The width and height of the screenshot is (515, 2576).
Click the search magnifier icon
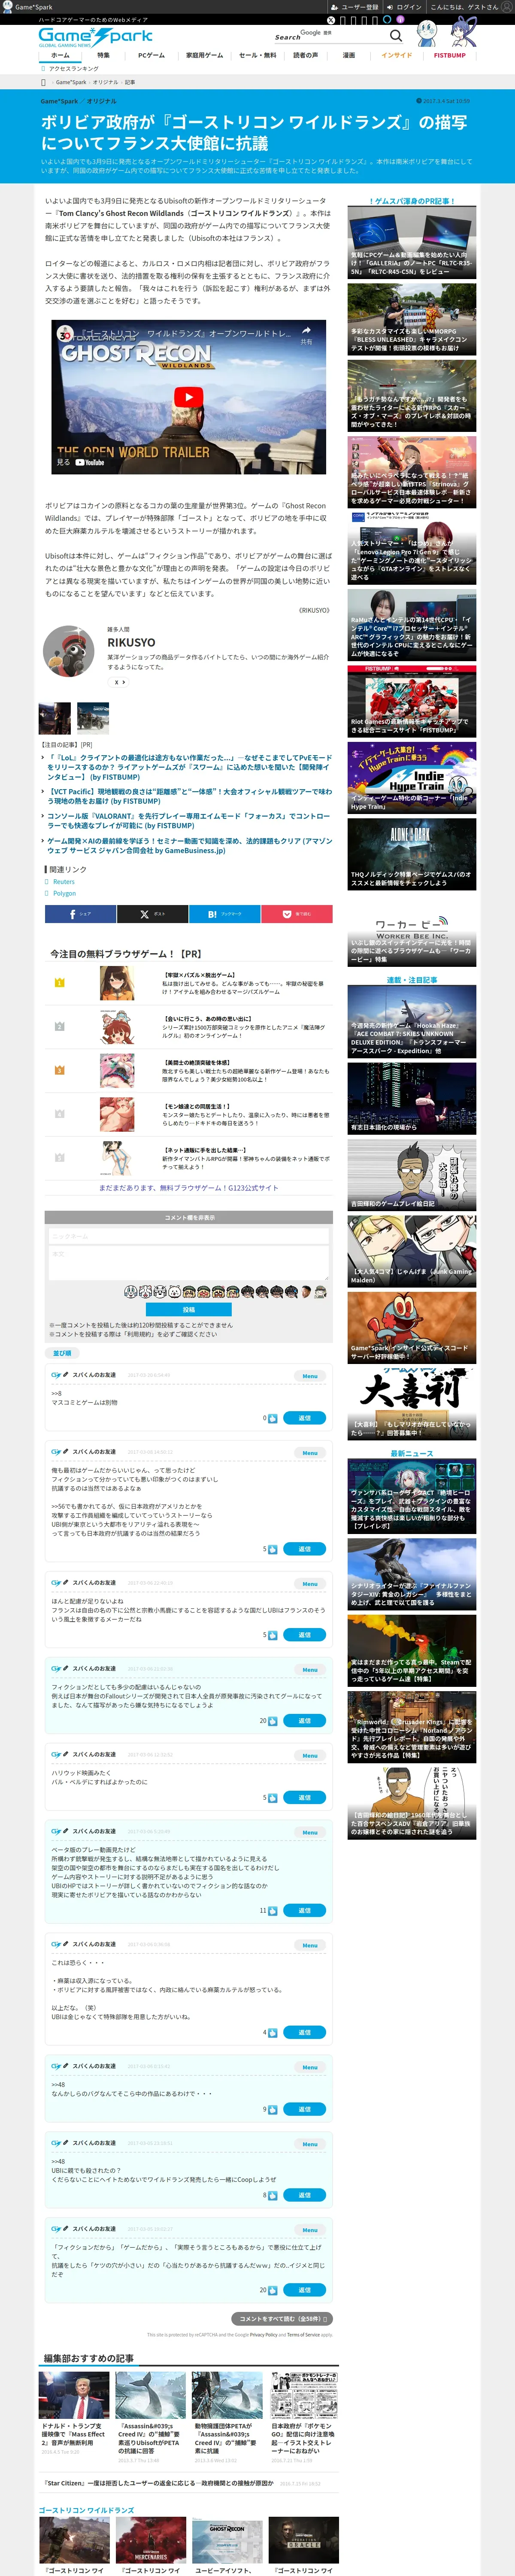396,35
